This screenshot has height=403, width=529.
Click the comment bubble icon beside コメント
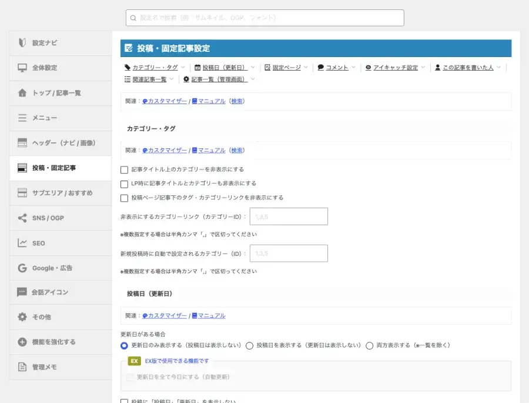(321, 67)
